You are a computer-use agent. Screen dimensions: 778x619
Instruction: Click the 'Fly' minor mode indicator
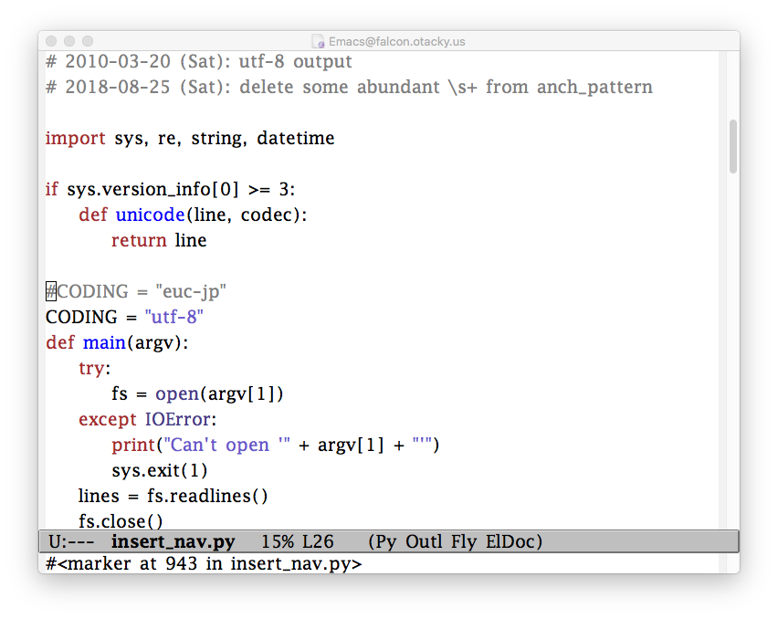(464, 542)
